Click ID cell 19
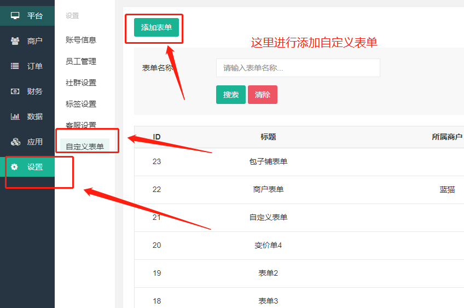The height and width of the screenshot is (308, 464). 156,273
